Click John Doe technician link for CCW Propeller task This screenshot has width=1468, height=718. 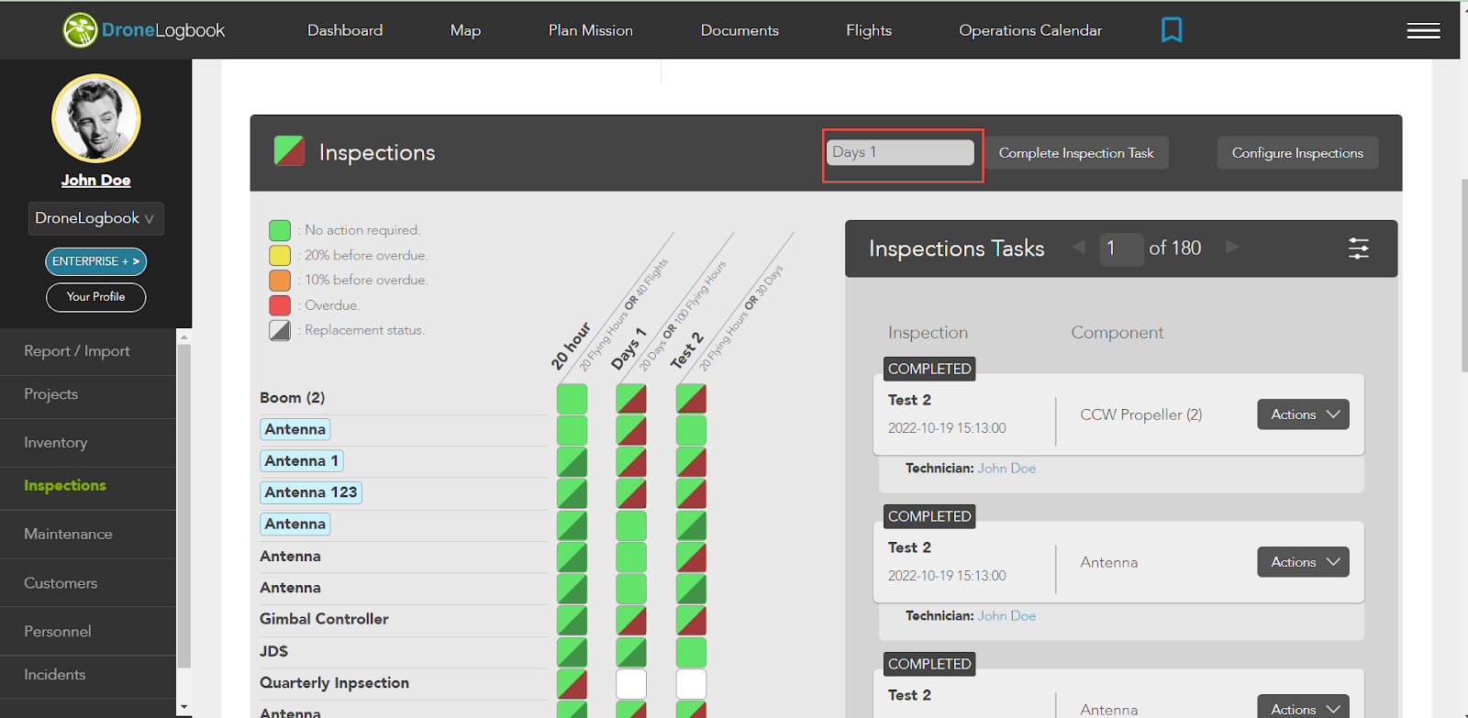coord(1006,469)
